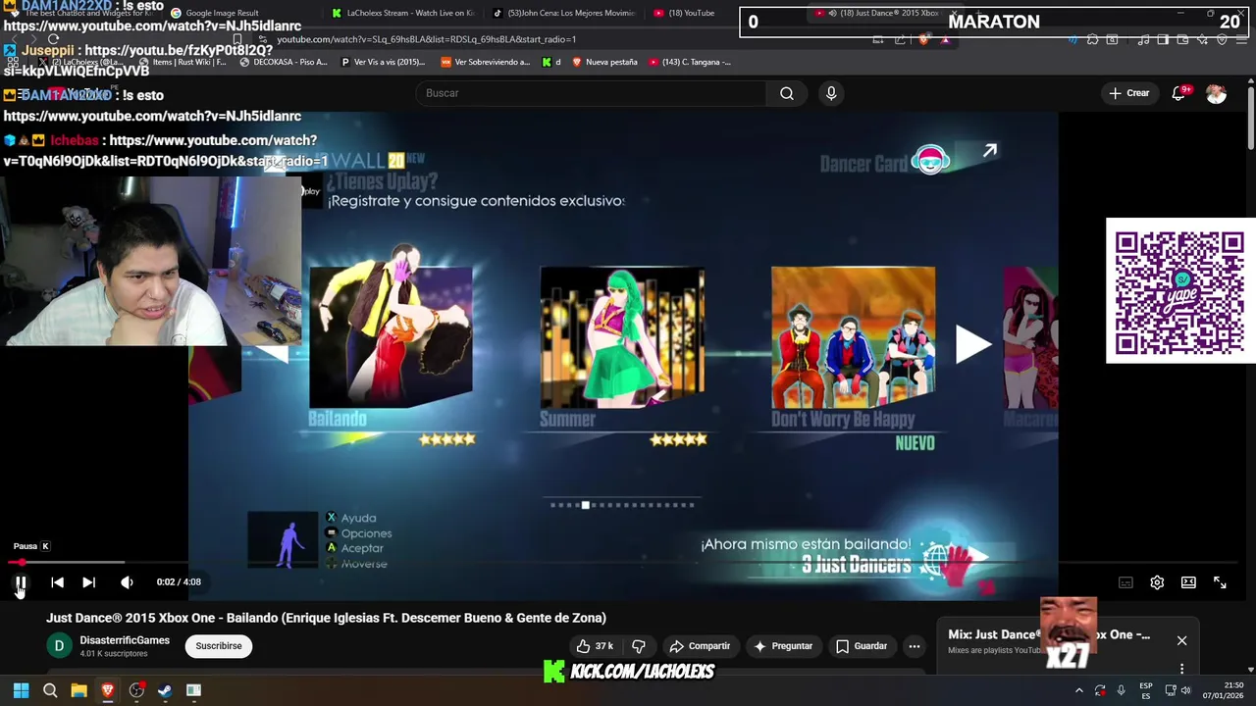Image resolution: width=1256 pixels, height=706 pixels.
Task: Open the Crear menu
Action: coord(1128,93)
